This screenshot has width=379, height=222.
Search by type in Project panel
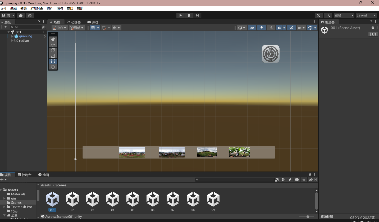[x=283, y=180]
